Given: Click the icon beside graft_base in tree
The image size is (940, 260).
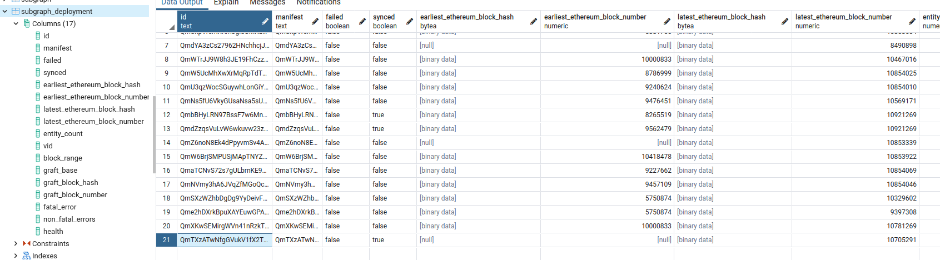Looking at the screenshot, I should [x=38, y=170].
